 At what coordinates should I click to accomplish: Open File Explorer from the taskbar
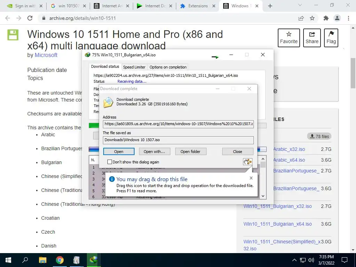click(x=42, y=260)
